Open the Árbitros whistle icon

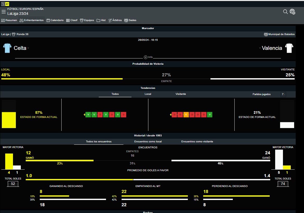(x=110, y=20)
